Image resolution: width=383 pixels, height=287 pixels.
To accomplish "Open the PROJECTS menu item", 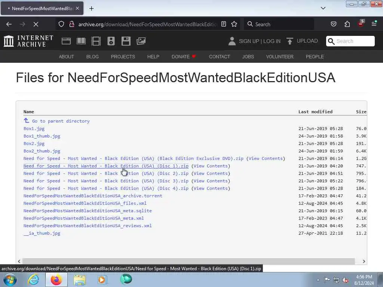I will point(123,57).
